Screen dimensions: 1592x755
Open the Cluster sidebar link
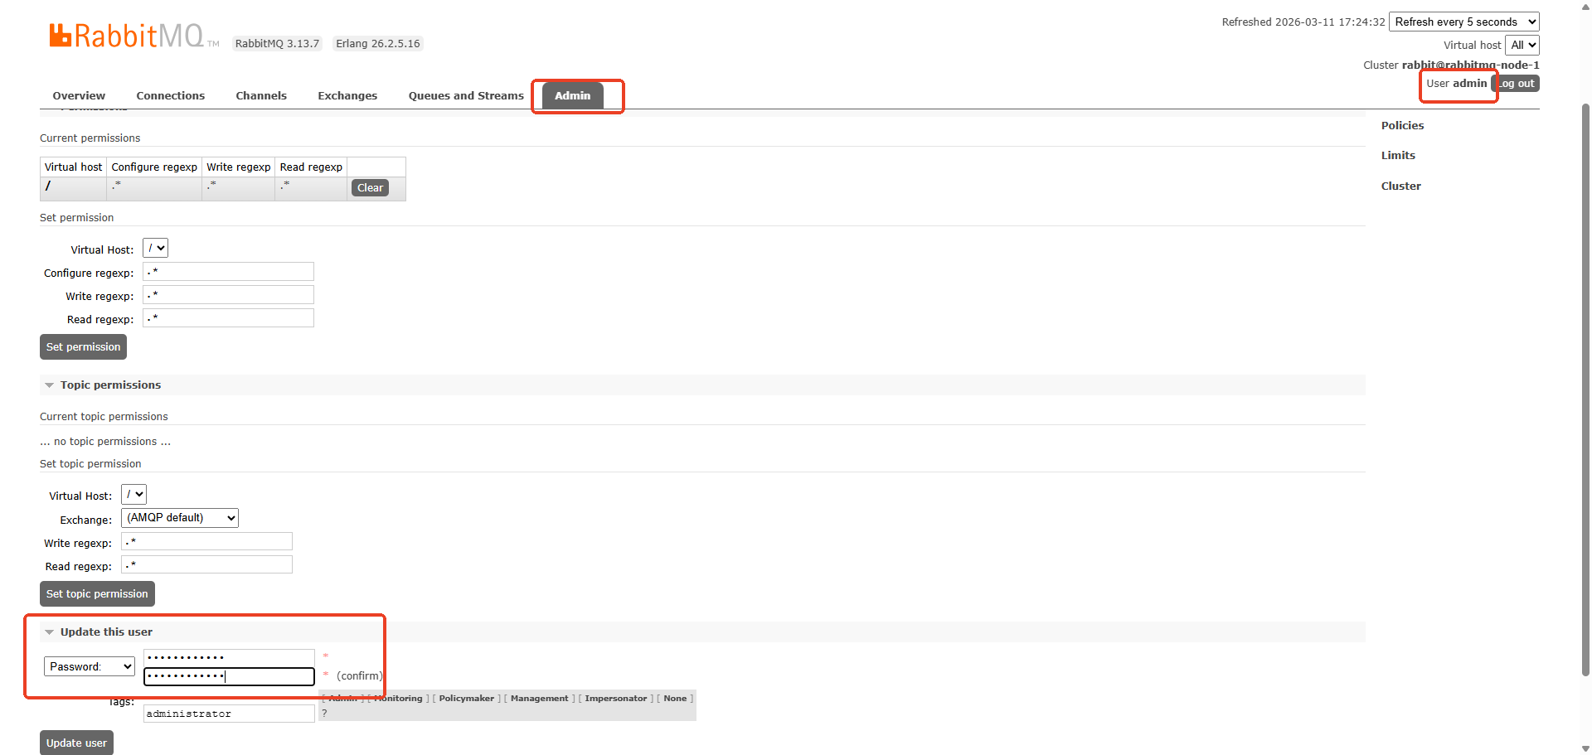click(x=1400, y=186)
